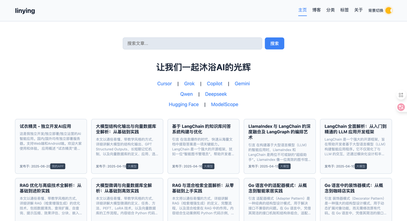Click the heading 让我们一起沐浴AI的光辉
The width and height of the screenshot is (407, 221).
203,68
